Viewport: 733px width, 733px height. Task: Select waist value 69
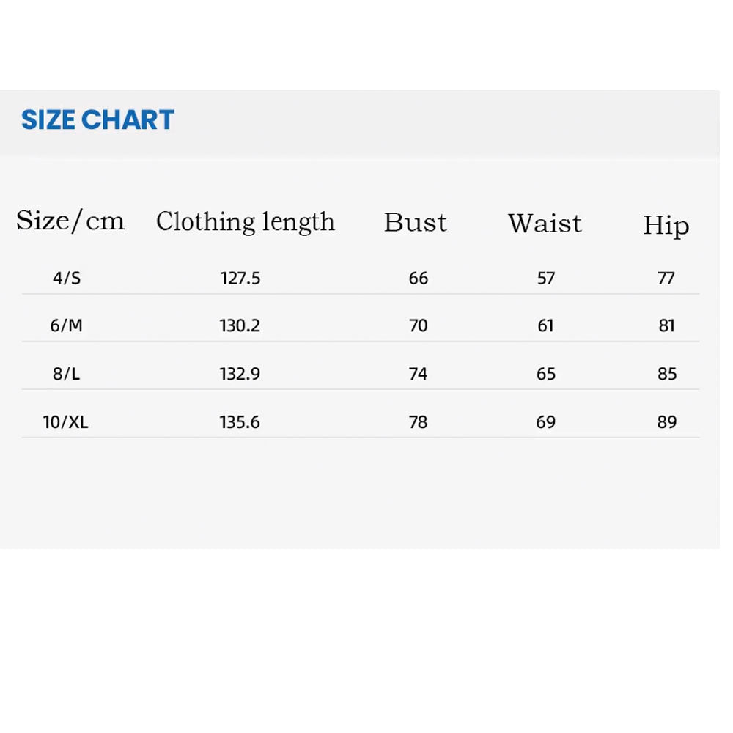click(546, 422)
